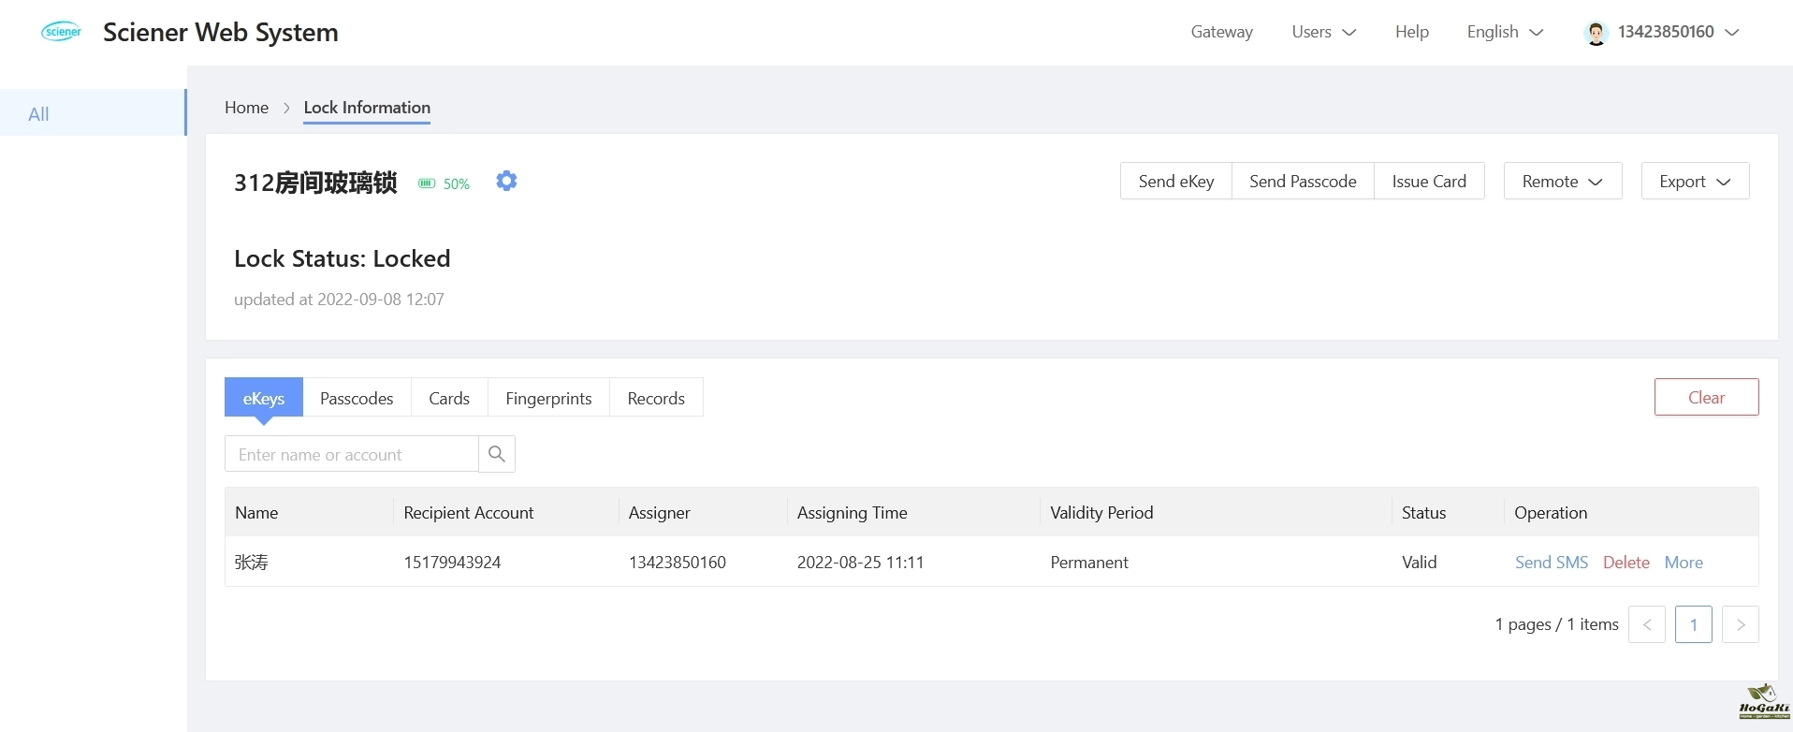The height and width of the screenshot is (732, 1793).
Task: Click the Send eKey button
Action: (x=1175, y=182)
